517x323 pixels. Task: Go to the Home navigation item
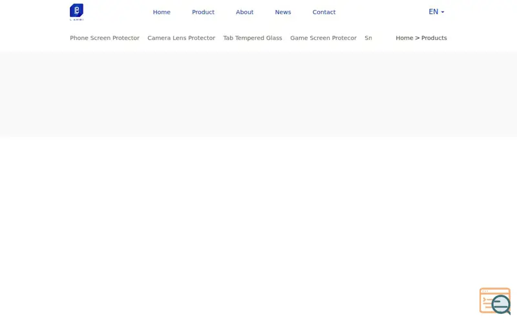tap(162, 12)
